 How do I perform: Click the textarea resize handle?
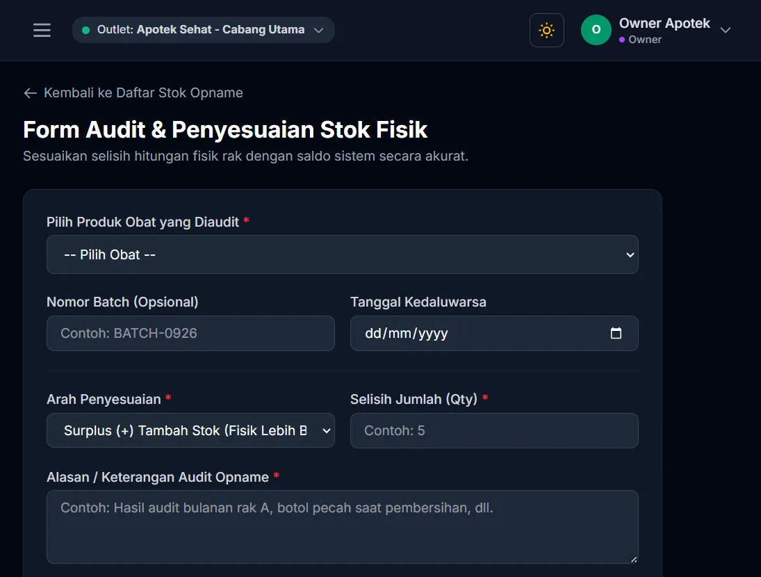tap(633, 559)
